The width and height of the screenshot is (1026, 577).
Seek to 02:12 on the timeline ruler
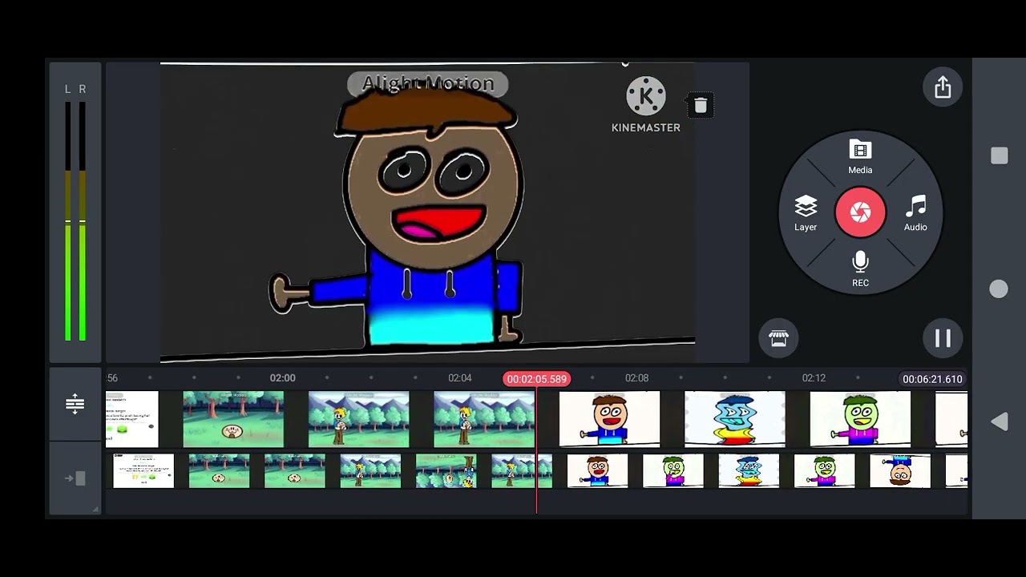pos(814,378)
